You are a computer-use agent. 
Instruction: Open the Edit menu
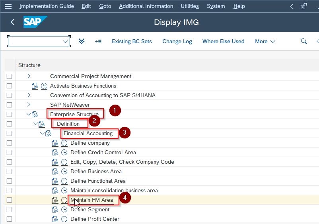click(x=86, y=6)
